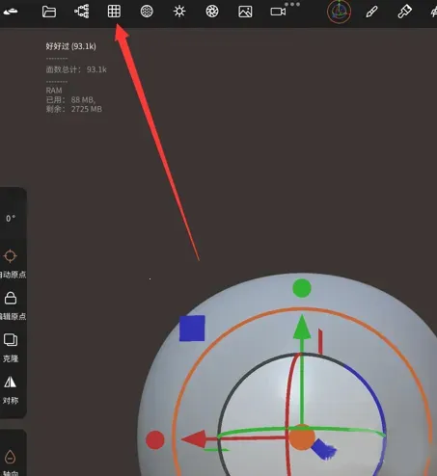
Task: Tap the 轴向 droplet icon
Action: 11,456
